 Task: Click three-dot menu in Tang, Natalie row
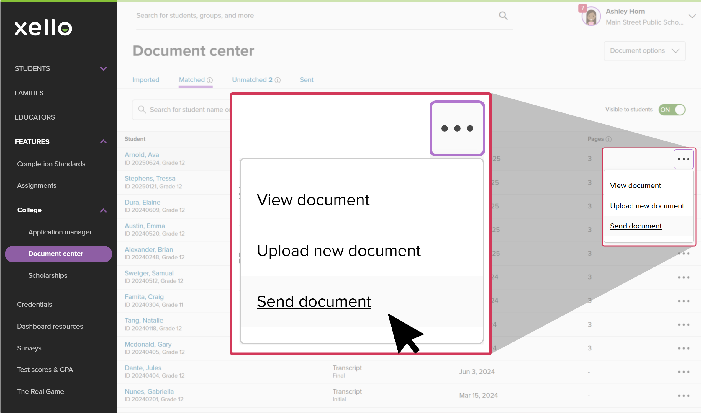coord(683,325)
